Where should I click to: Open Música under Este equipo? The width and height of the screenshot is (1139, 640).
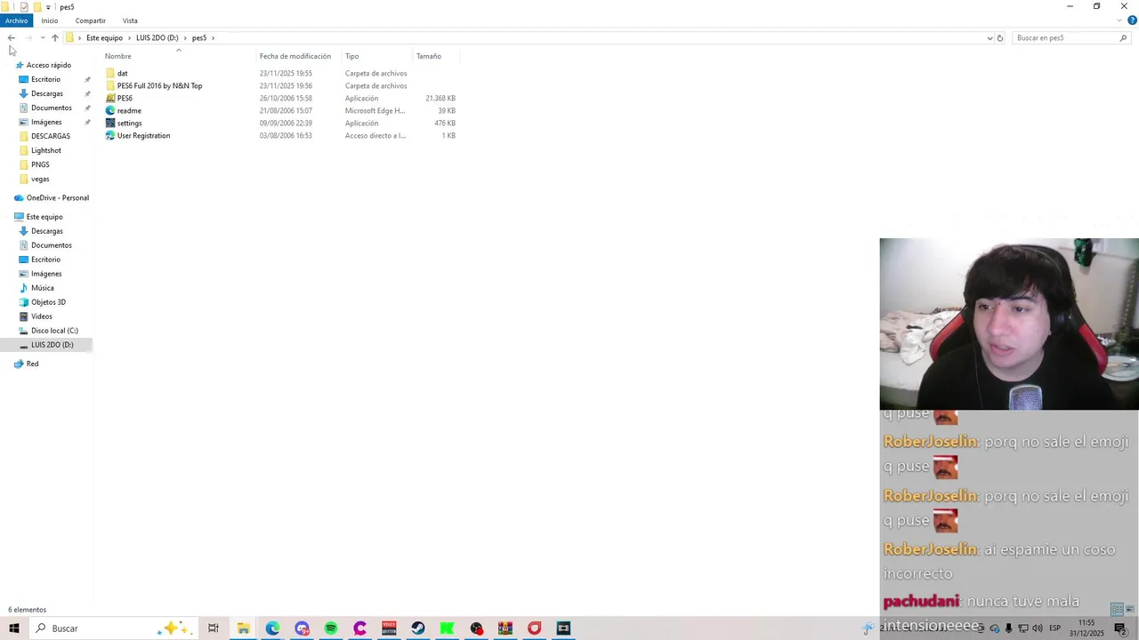42,288
